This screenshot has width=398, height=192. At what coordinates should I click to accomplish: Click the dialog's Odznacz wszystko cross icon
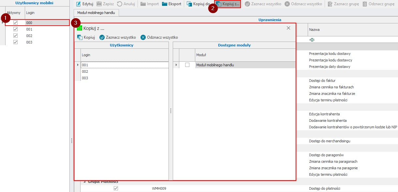[x=143, y=37]
